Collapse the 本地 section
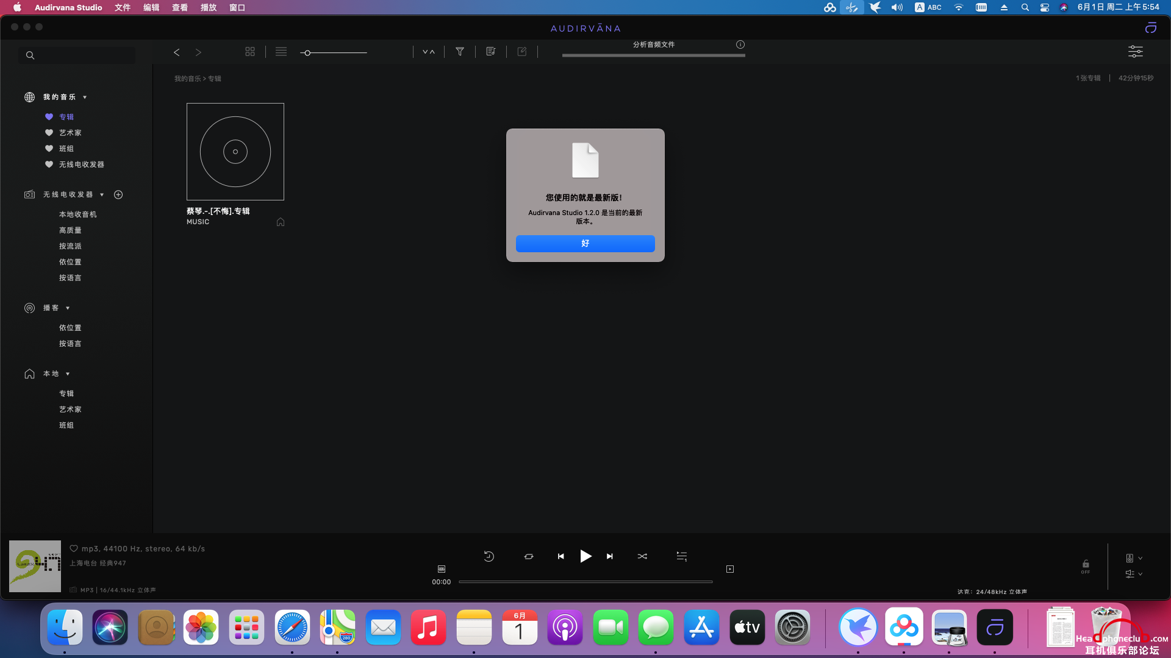The width and height of the screenshot is (1171, 658). pos(68,374)
